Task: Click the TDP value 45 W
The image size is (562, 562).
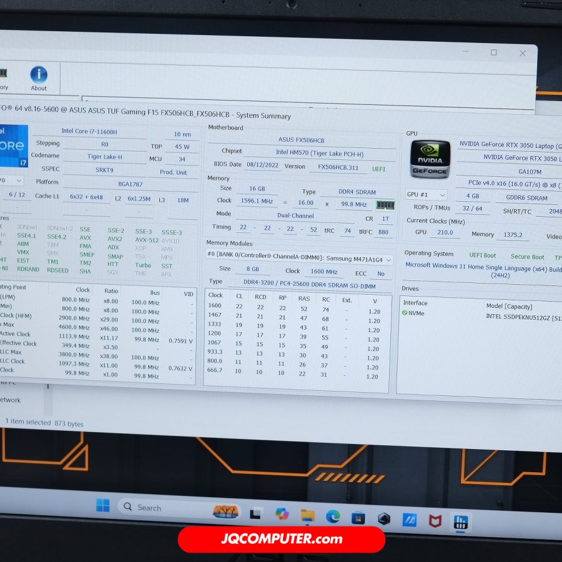Action: (x=182, y=147)
